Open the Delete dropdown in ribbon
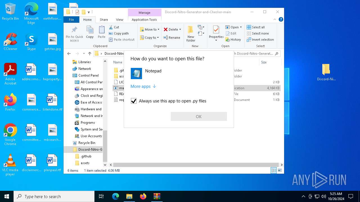 [x=172, y=29]
